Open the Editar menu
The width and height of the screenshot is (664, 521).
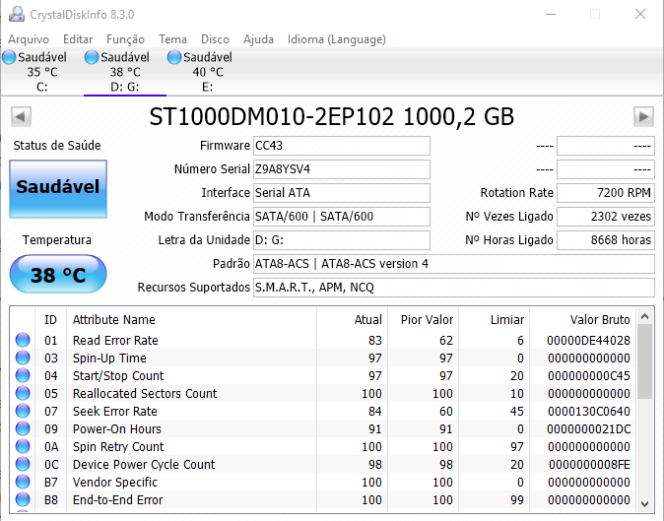(x=78, y=39)
